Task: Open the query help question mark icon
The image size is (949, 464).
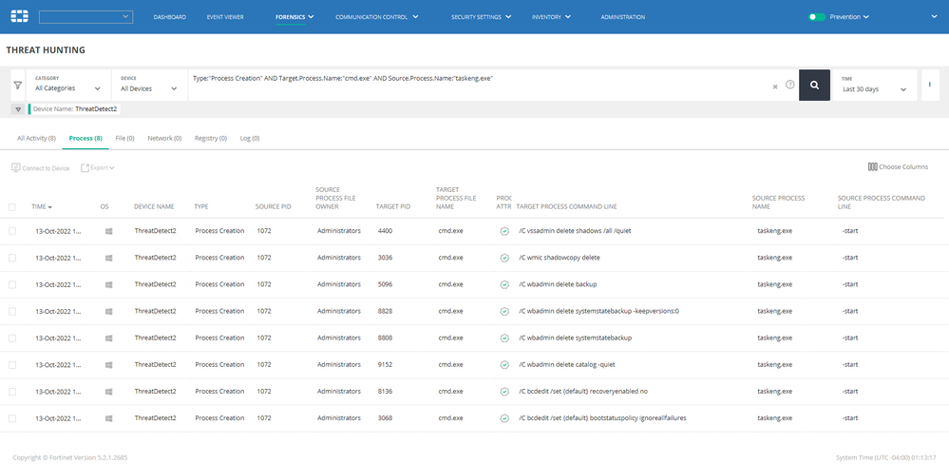Action: [x=789, y=85]
